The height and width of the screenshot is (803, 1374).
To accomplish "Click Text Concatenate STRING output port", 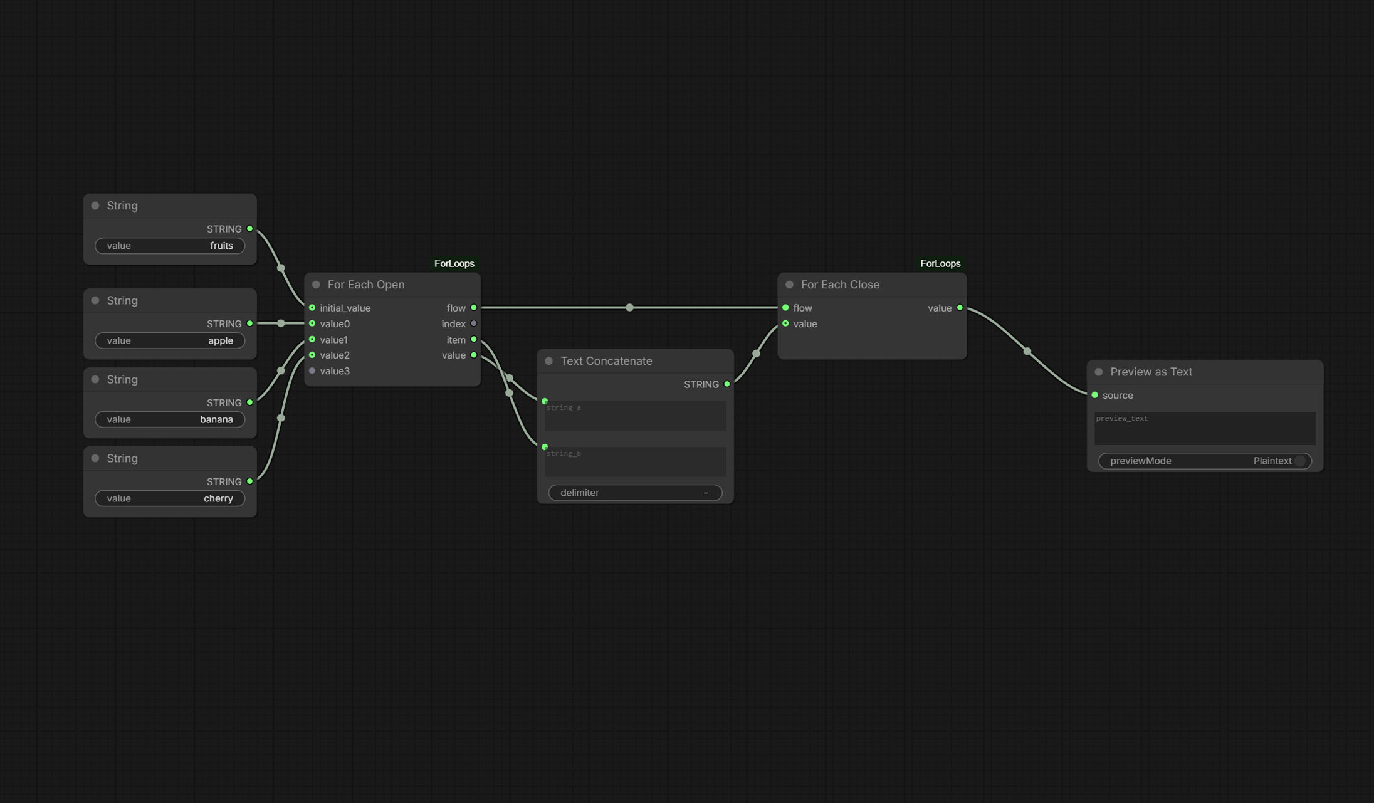I will [727, 384].
